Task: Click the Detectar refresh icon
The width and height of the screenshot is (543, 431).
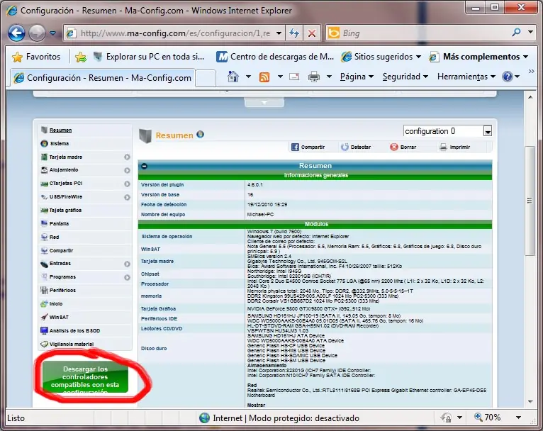Action: pyautogui.click(x=345, y=147)
